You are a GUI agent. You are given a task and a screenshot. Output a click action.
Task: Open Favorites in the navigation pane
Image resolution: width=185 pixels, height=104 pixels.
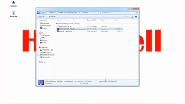[x=44, y=21]
